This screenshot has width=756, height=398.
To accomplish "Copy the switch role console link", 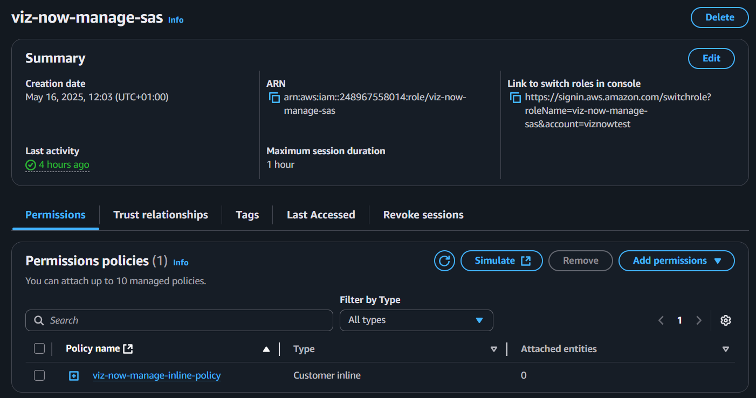I will click(516, 98).
